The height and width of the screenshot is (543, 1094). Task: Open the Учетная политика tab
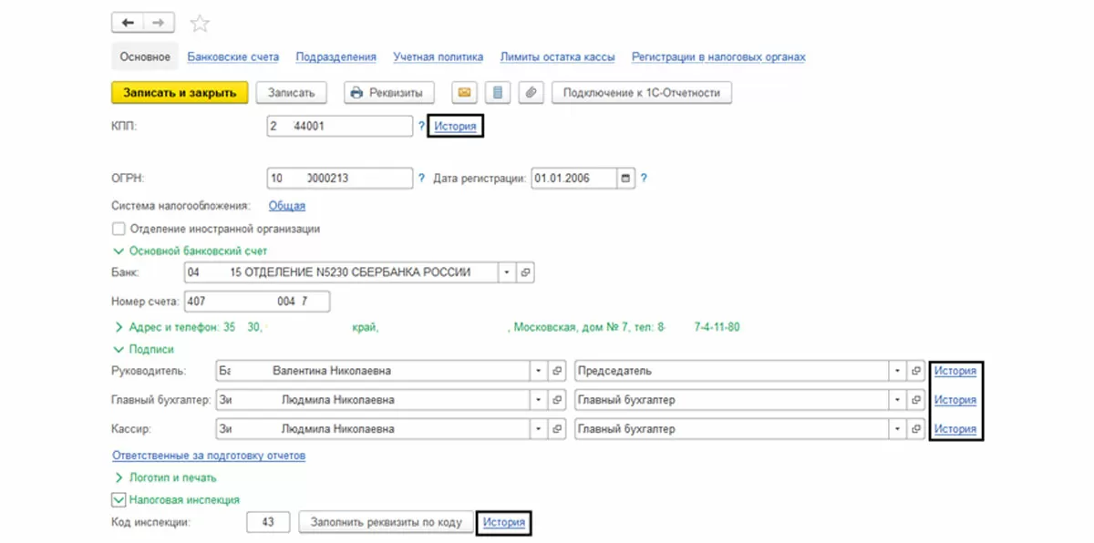coord(438,56)
